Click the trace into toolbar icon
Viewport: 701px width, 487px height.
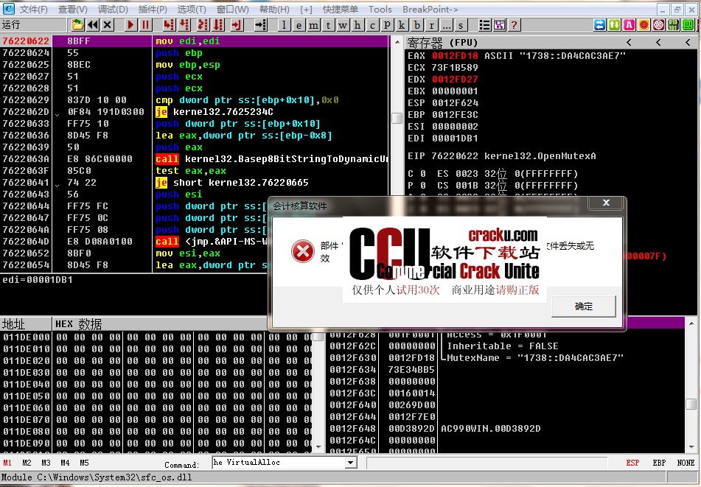(x=203, y=25)
